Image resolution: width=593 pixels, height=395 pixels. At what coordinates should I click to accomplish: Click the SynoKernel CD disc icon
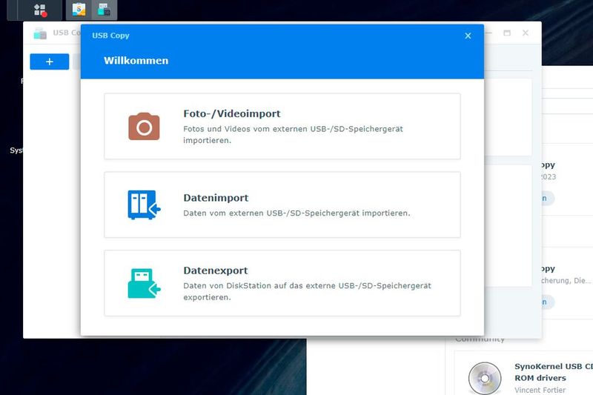(x=485, y=378)
